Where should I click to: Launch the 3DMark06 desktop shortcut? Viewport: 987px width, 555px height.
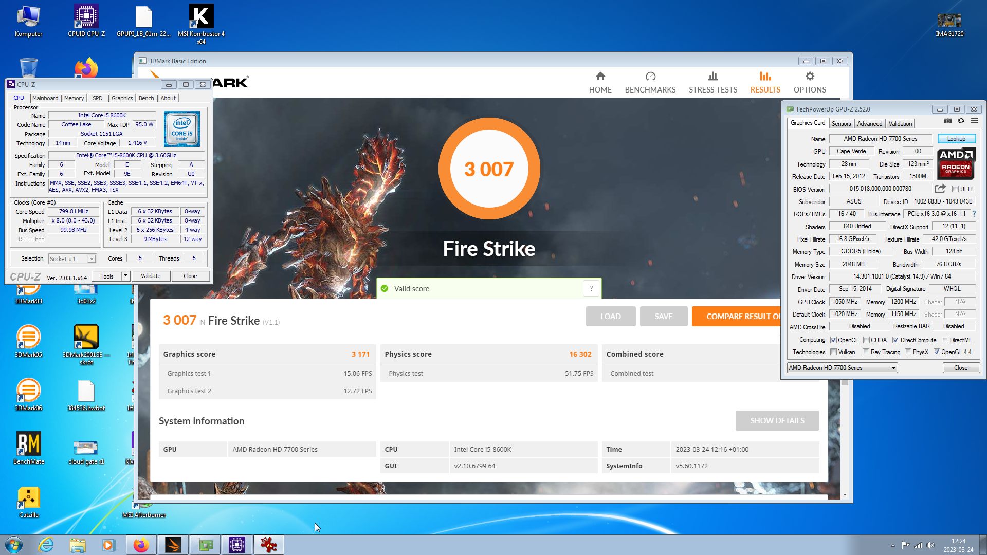point(28,395)
